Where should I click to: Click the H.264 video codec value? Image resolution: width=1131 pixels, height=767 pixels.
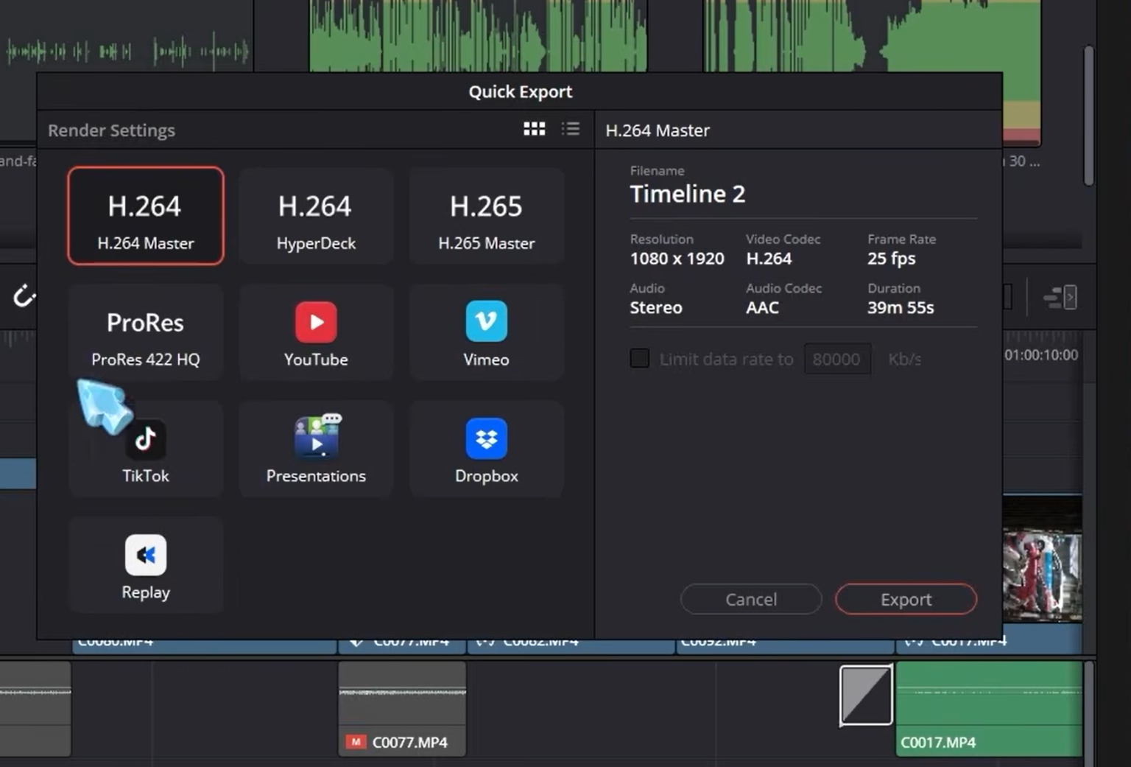(x=769, y=259)
